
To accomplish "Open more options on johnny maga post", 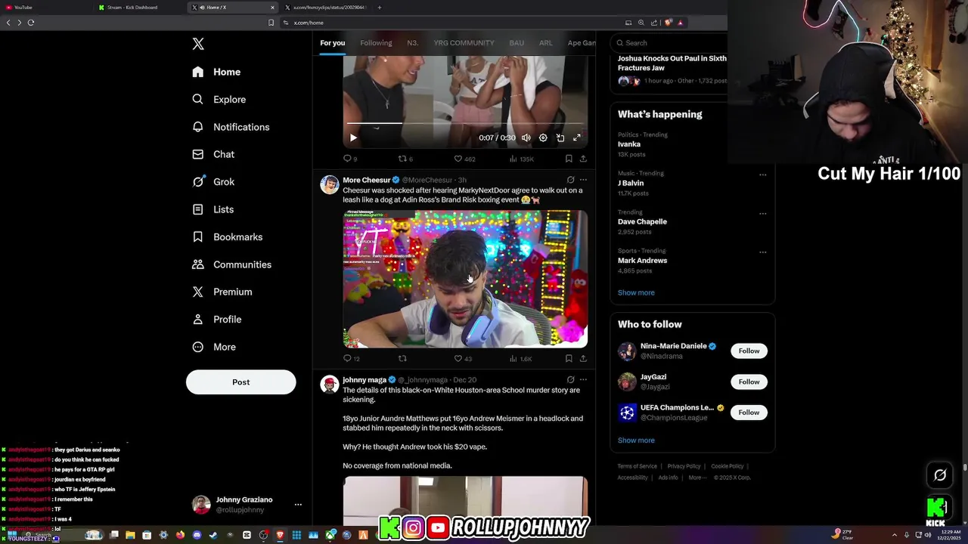I will point(583,379).
